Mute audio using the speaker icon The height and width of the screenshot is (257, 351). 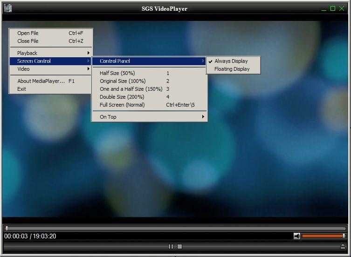(x=297, y=236)
